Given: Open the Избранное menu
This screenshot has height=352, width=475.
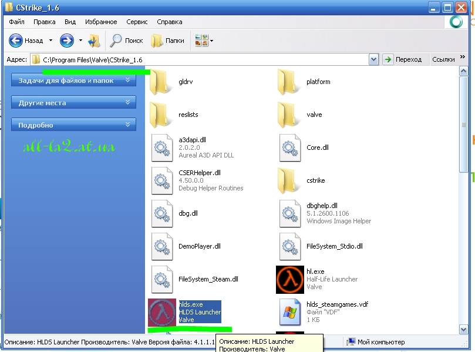Looking at the screenshot, I should pyautogui.click(x=101, y=22).
